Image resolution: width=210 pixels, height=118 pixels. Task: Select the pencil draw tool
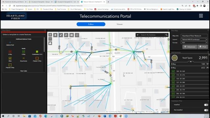(x=61, y=35)
